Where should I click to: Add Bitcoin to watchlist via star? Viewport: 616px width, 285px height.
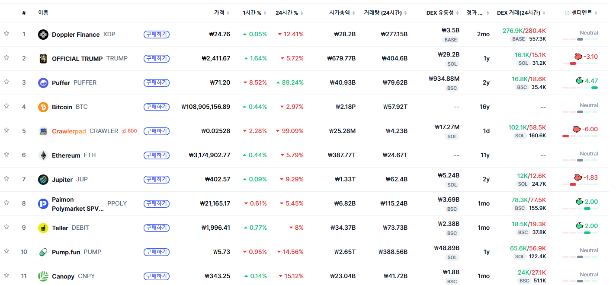pos(6,106)
